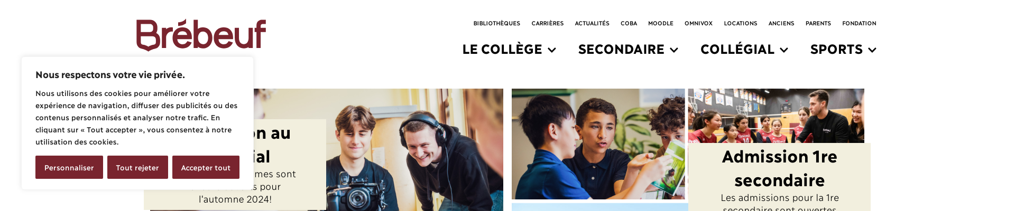Open the Anciens link
The width and height of the screenshot is (1015, 211).
pyautogui.click(x=781, y=23)
